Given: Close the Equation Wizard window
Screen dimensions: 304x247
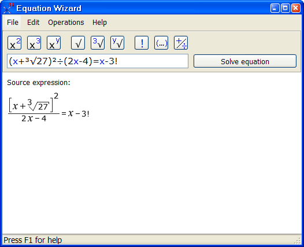Looking at the screenshot, I should [296, 8].
